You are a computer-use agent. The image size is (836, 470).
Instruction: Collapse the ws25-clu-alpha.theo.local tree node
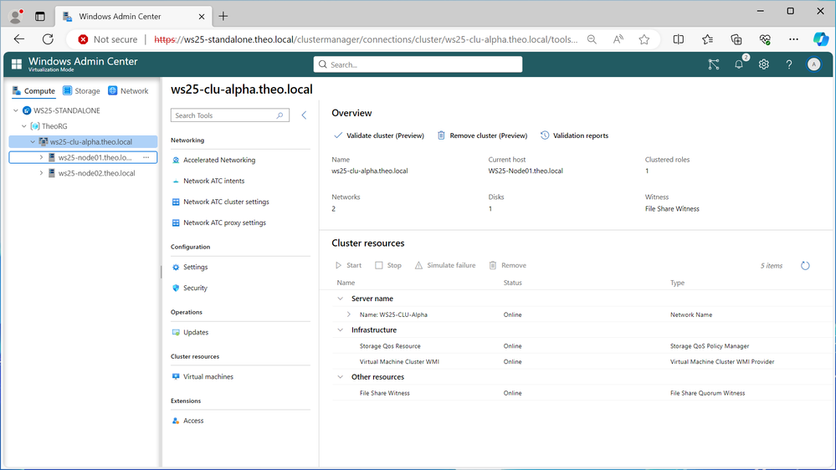pos(33,141)
